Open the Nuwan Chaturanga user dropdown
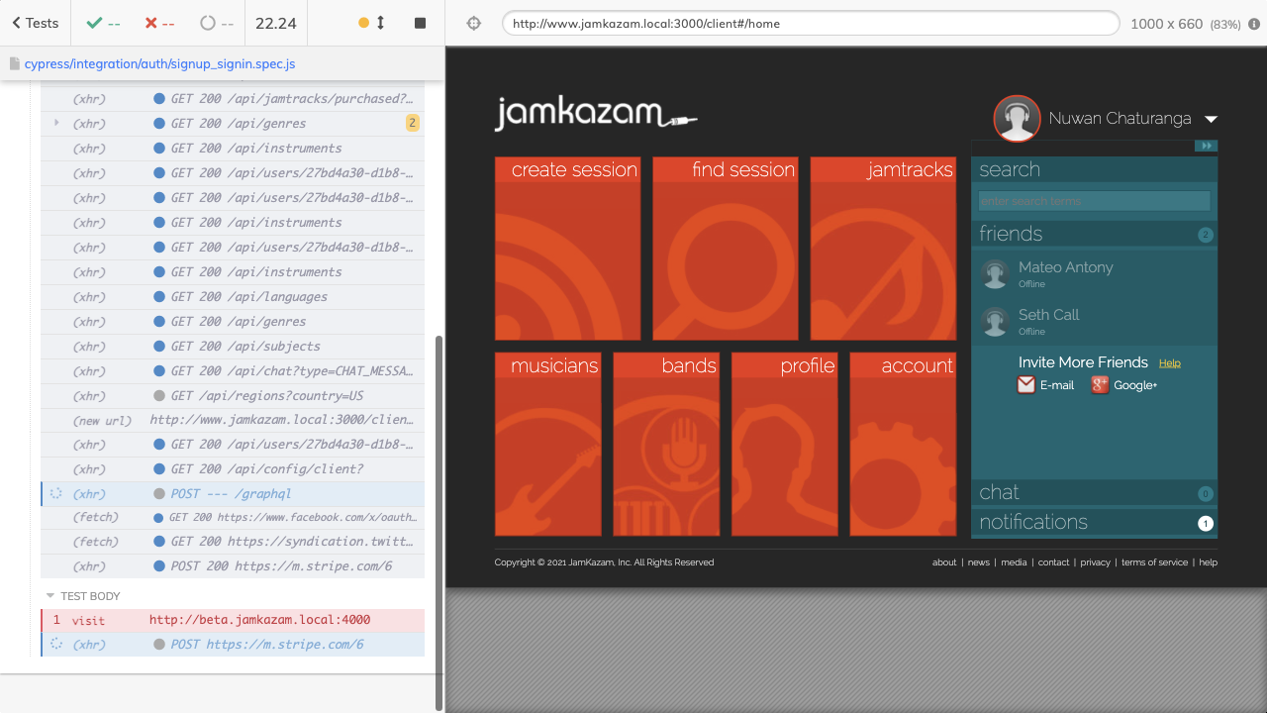The width and height of the screenshot is (1267, 713). (1211, 120)
